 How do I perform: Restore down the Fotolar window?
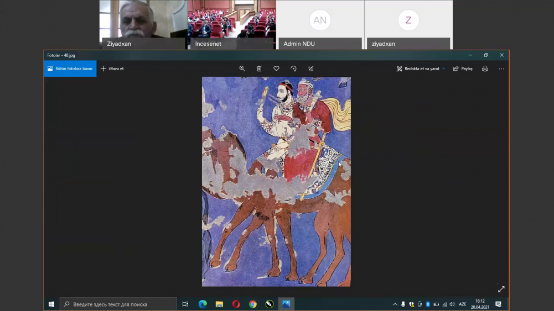click(x=486, y=55)
